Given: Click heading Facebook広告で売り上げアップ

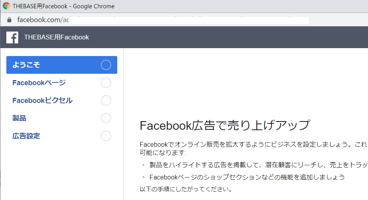Looking at the screenshot, I should tap(225, 125).
